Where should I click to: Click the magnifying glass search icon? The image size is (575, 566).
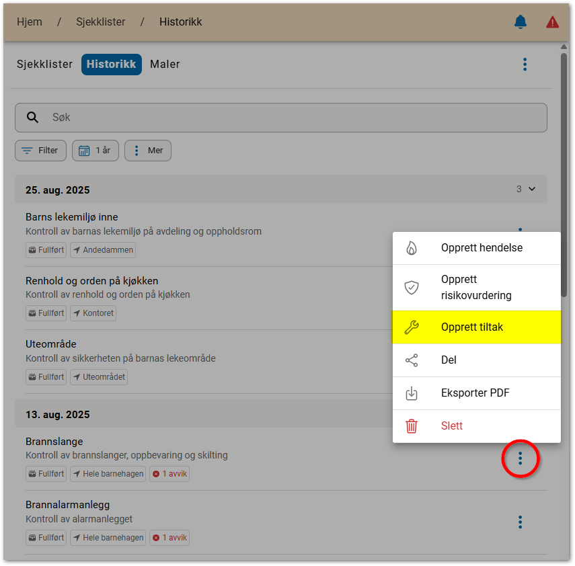point(32,118)
